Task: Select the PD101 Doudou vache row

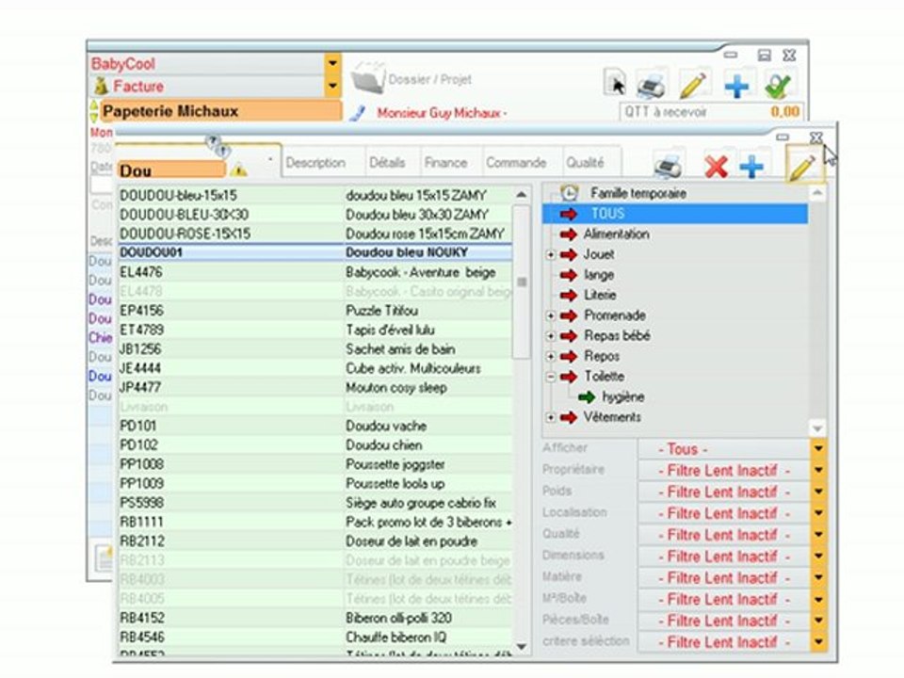Action: tap(315, 426)
